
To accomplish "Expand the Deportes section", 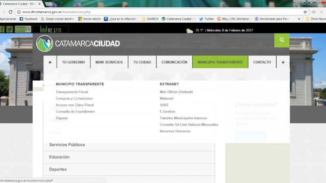I will (129, 169).
